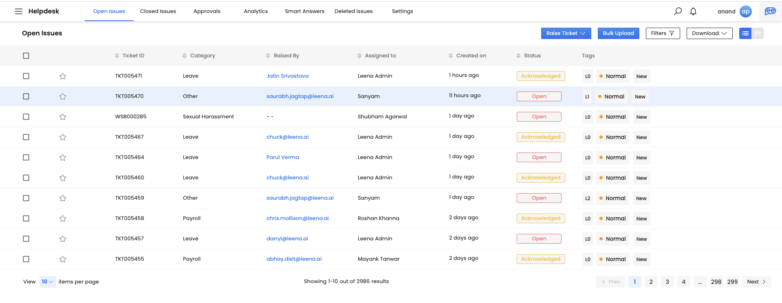
Task: Go to page 298
Action: click(x=716, y=282)
